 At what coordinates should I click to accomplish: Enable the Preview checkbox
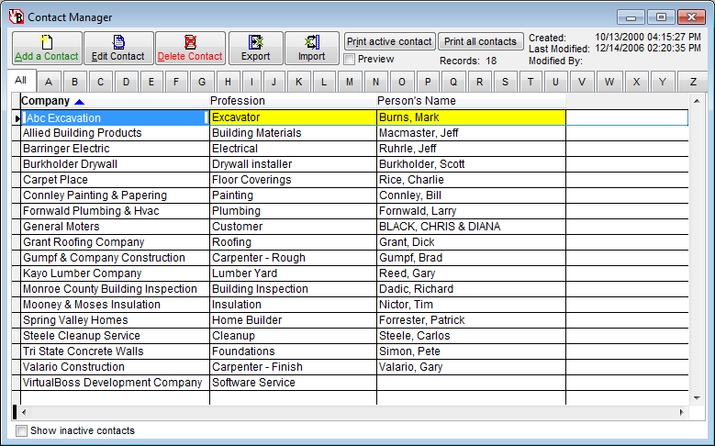point(350,60)
